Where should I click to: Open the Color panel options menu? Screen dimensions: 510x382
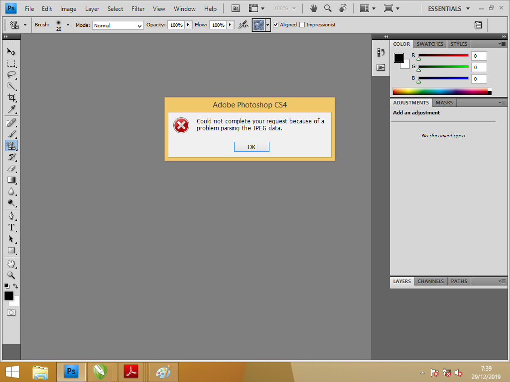tap(502, 44)
